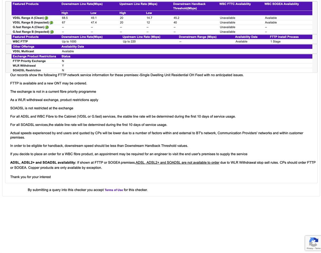This screenshot has width=321, height=253.
Task: Click 'Available' next to VDSL Multicast
Action: tap(68, 51)
